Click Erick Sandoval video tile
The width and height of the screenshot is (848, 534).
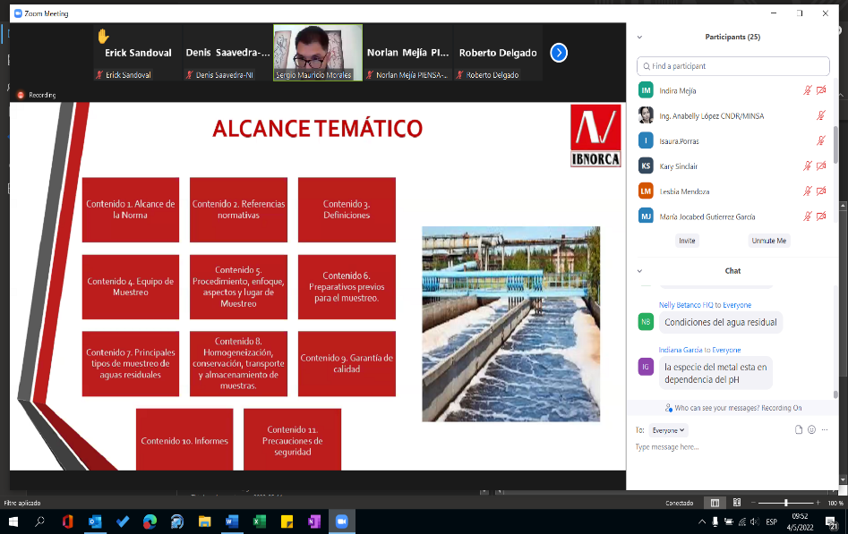(139, 53)
